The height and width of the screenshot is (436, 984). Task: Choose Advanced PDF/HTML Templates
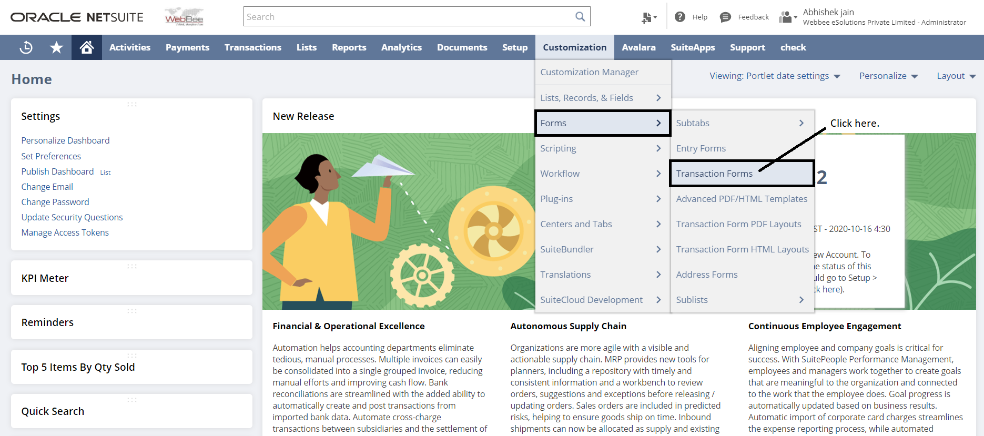tap(743, 199)
